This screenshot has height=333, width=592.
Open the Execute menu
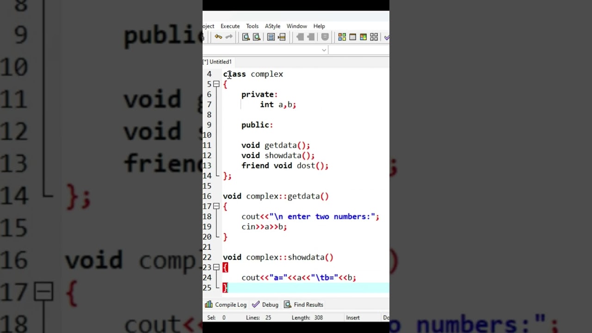[x=230, y=26]
